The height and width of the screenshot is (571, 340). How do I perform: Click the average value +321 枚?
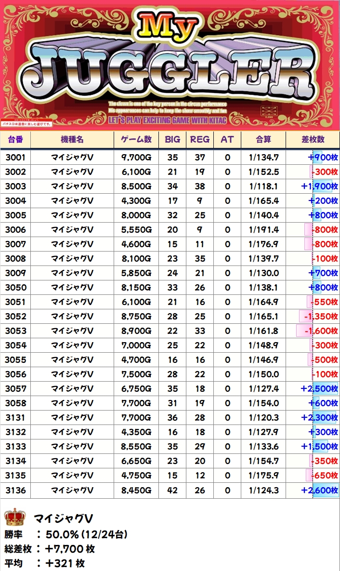tap(65, 563)
